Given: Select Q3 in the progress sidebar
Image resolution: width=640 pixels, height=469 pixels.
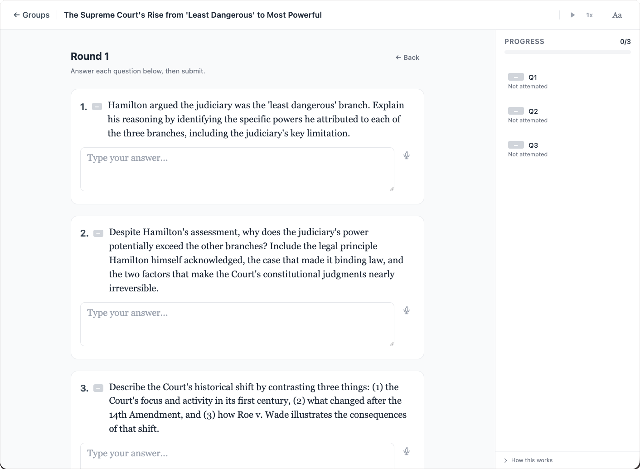Looking at the screenshot, I should (x=533, y=145).
